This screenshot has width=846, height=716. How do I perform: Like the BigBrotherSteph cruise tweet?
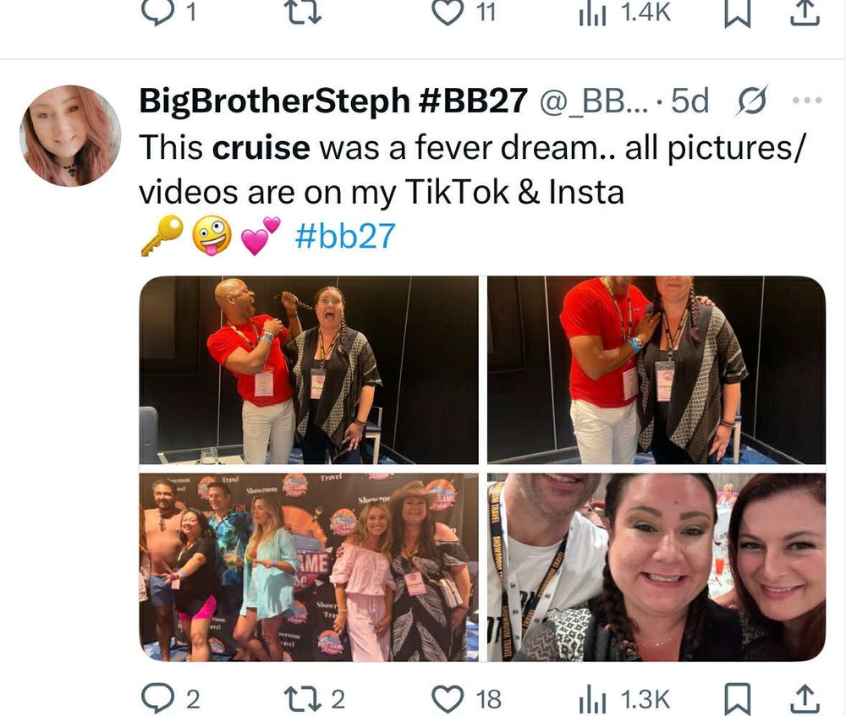tap(467, 699)
